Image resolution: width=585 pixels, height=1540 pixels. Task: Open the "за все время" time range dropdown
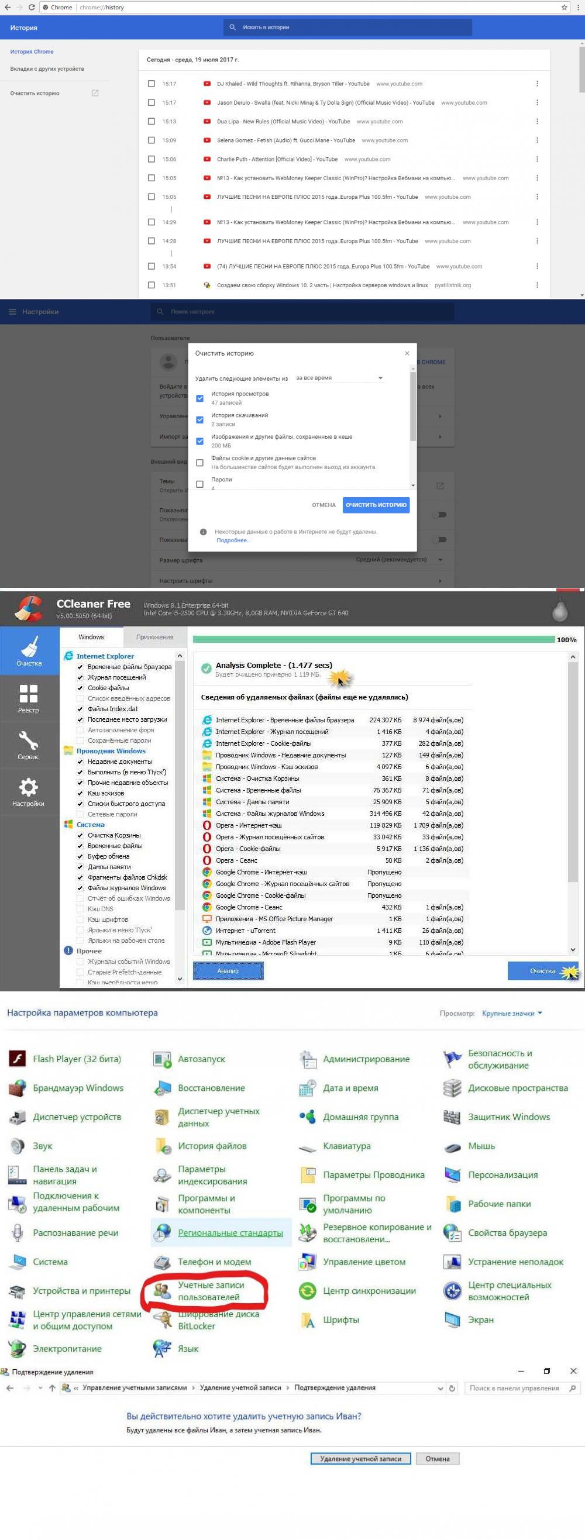click(339, 378)
